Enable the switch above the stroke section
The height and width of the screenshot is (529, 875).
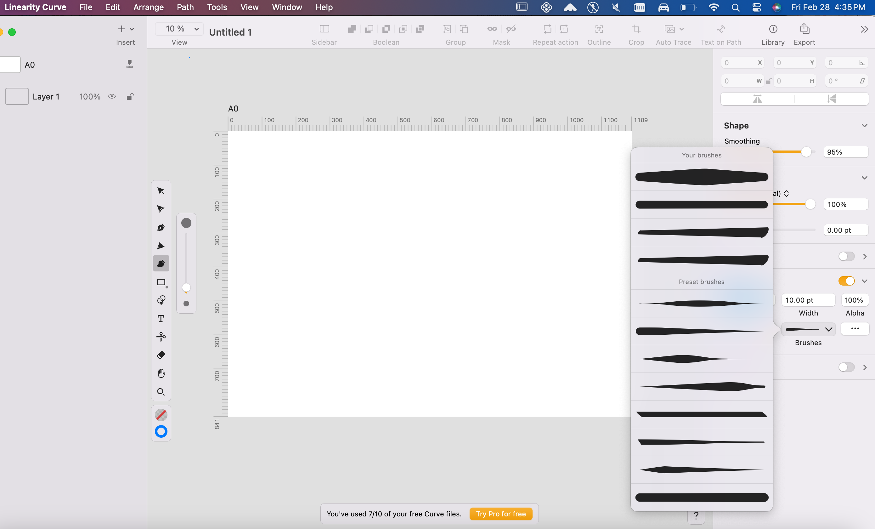click(847, 257)
